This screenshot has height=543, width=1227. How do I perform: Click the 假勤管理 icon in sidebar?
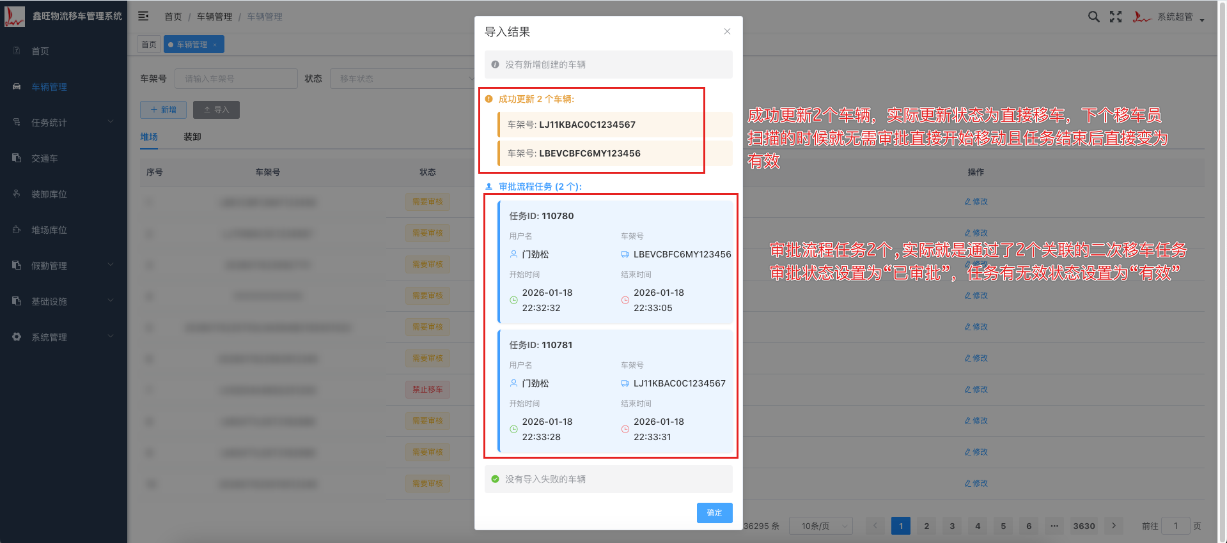[17, 265]
